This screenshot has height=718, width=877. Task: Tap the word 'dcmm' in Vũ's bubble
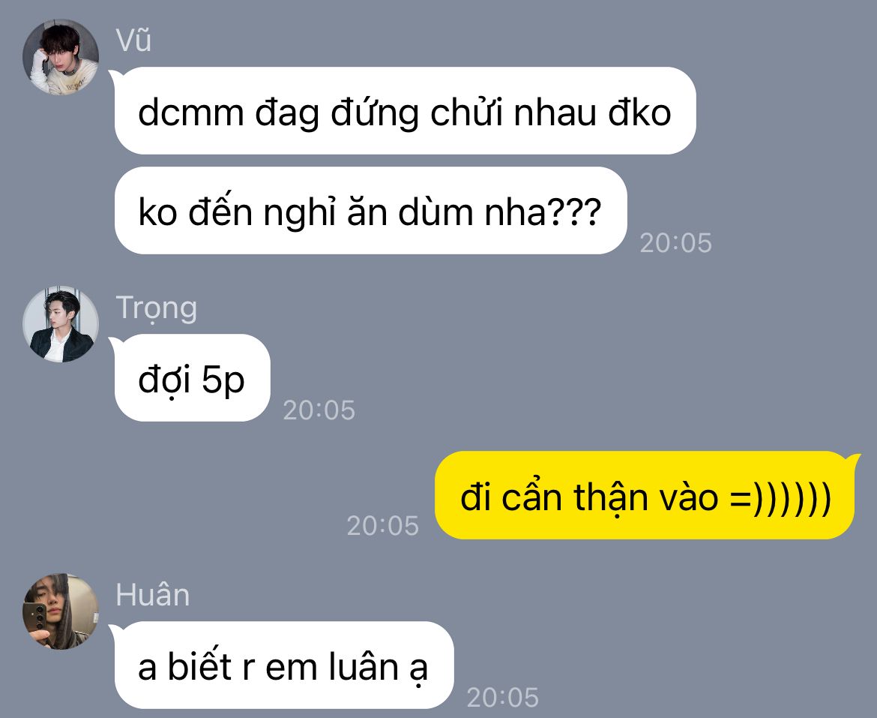click(190, 113)
